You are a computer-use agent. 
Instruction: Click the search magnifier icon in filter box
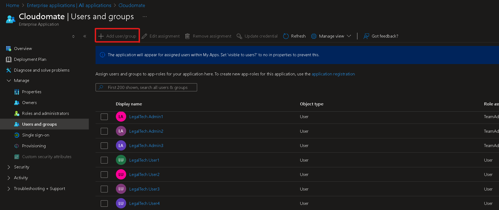(x=101, y=87)
